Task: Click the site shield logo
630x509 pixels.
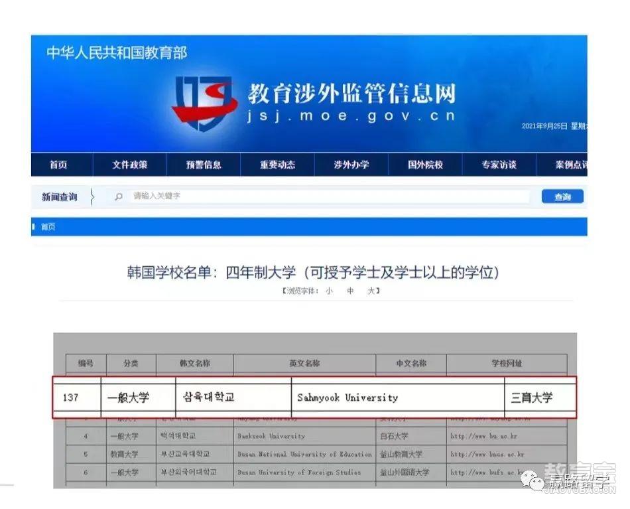Action: point(204,104)
